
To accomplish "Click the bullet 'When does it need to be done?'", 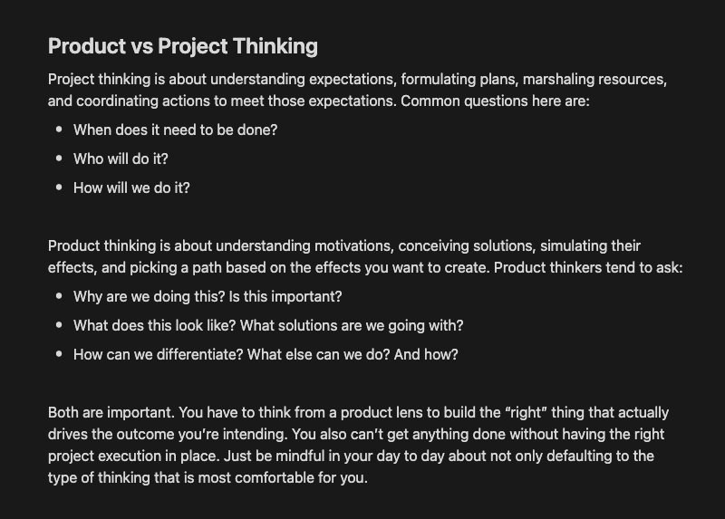I will 175,130.
